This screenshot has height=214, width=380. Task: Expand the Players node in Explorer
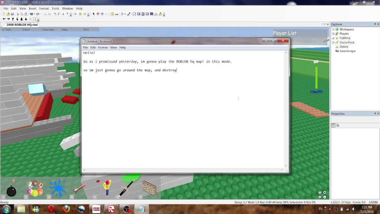(x=333, y=34)
